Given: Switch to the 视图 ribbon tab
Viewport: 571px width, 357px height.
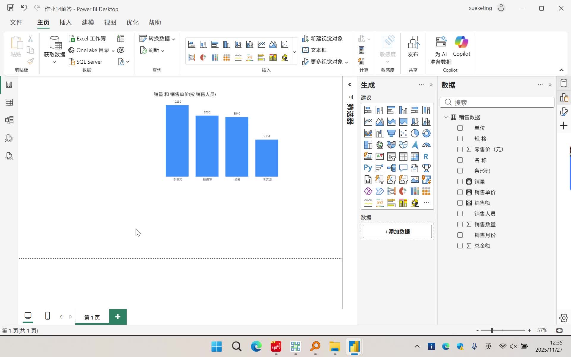Looking at the screenshot, I should click(x=110, y=23).
